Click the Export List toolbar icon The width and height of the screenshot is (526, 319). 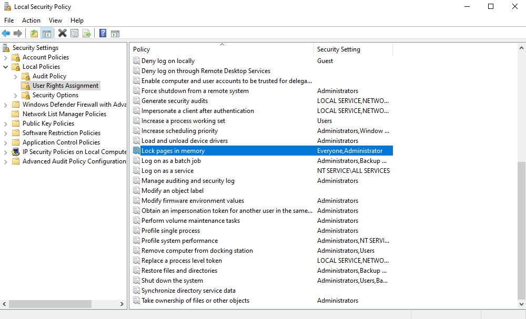[87, 33]
